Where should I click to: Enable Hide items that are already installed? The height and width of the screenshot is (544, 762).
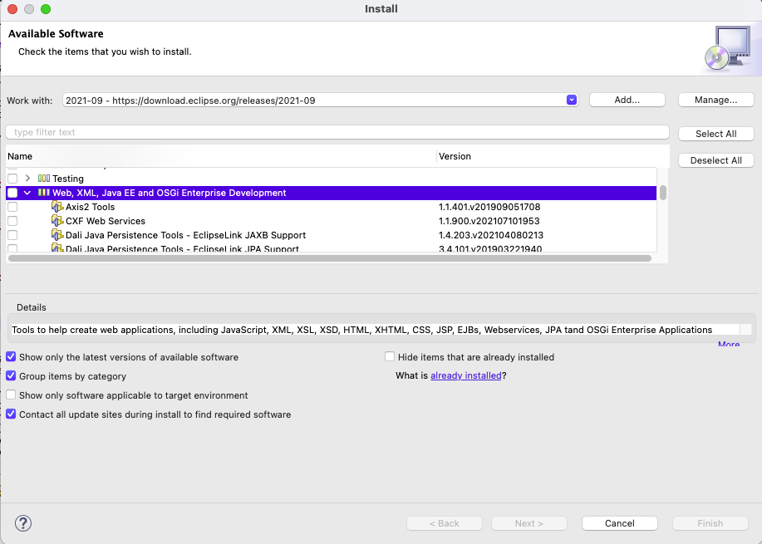point(390,356)
